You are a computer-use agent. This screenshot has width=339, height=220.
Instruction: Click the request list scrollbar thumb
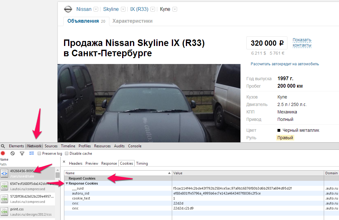point(57,175)
